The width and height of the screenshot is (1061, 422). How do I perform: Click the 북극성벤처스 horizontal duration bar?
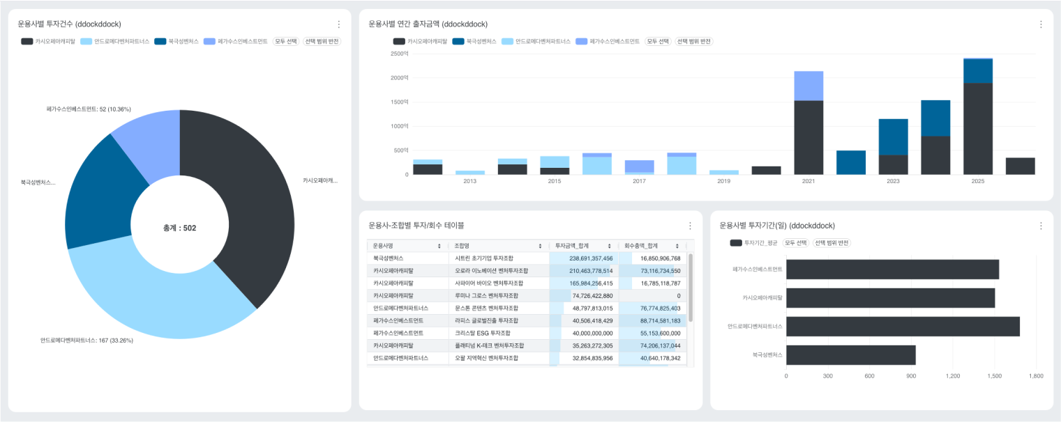(x=850, y=355)
